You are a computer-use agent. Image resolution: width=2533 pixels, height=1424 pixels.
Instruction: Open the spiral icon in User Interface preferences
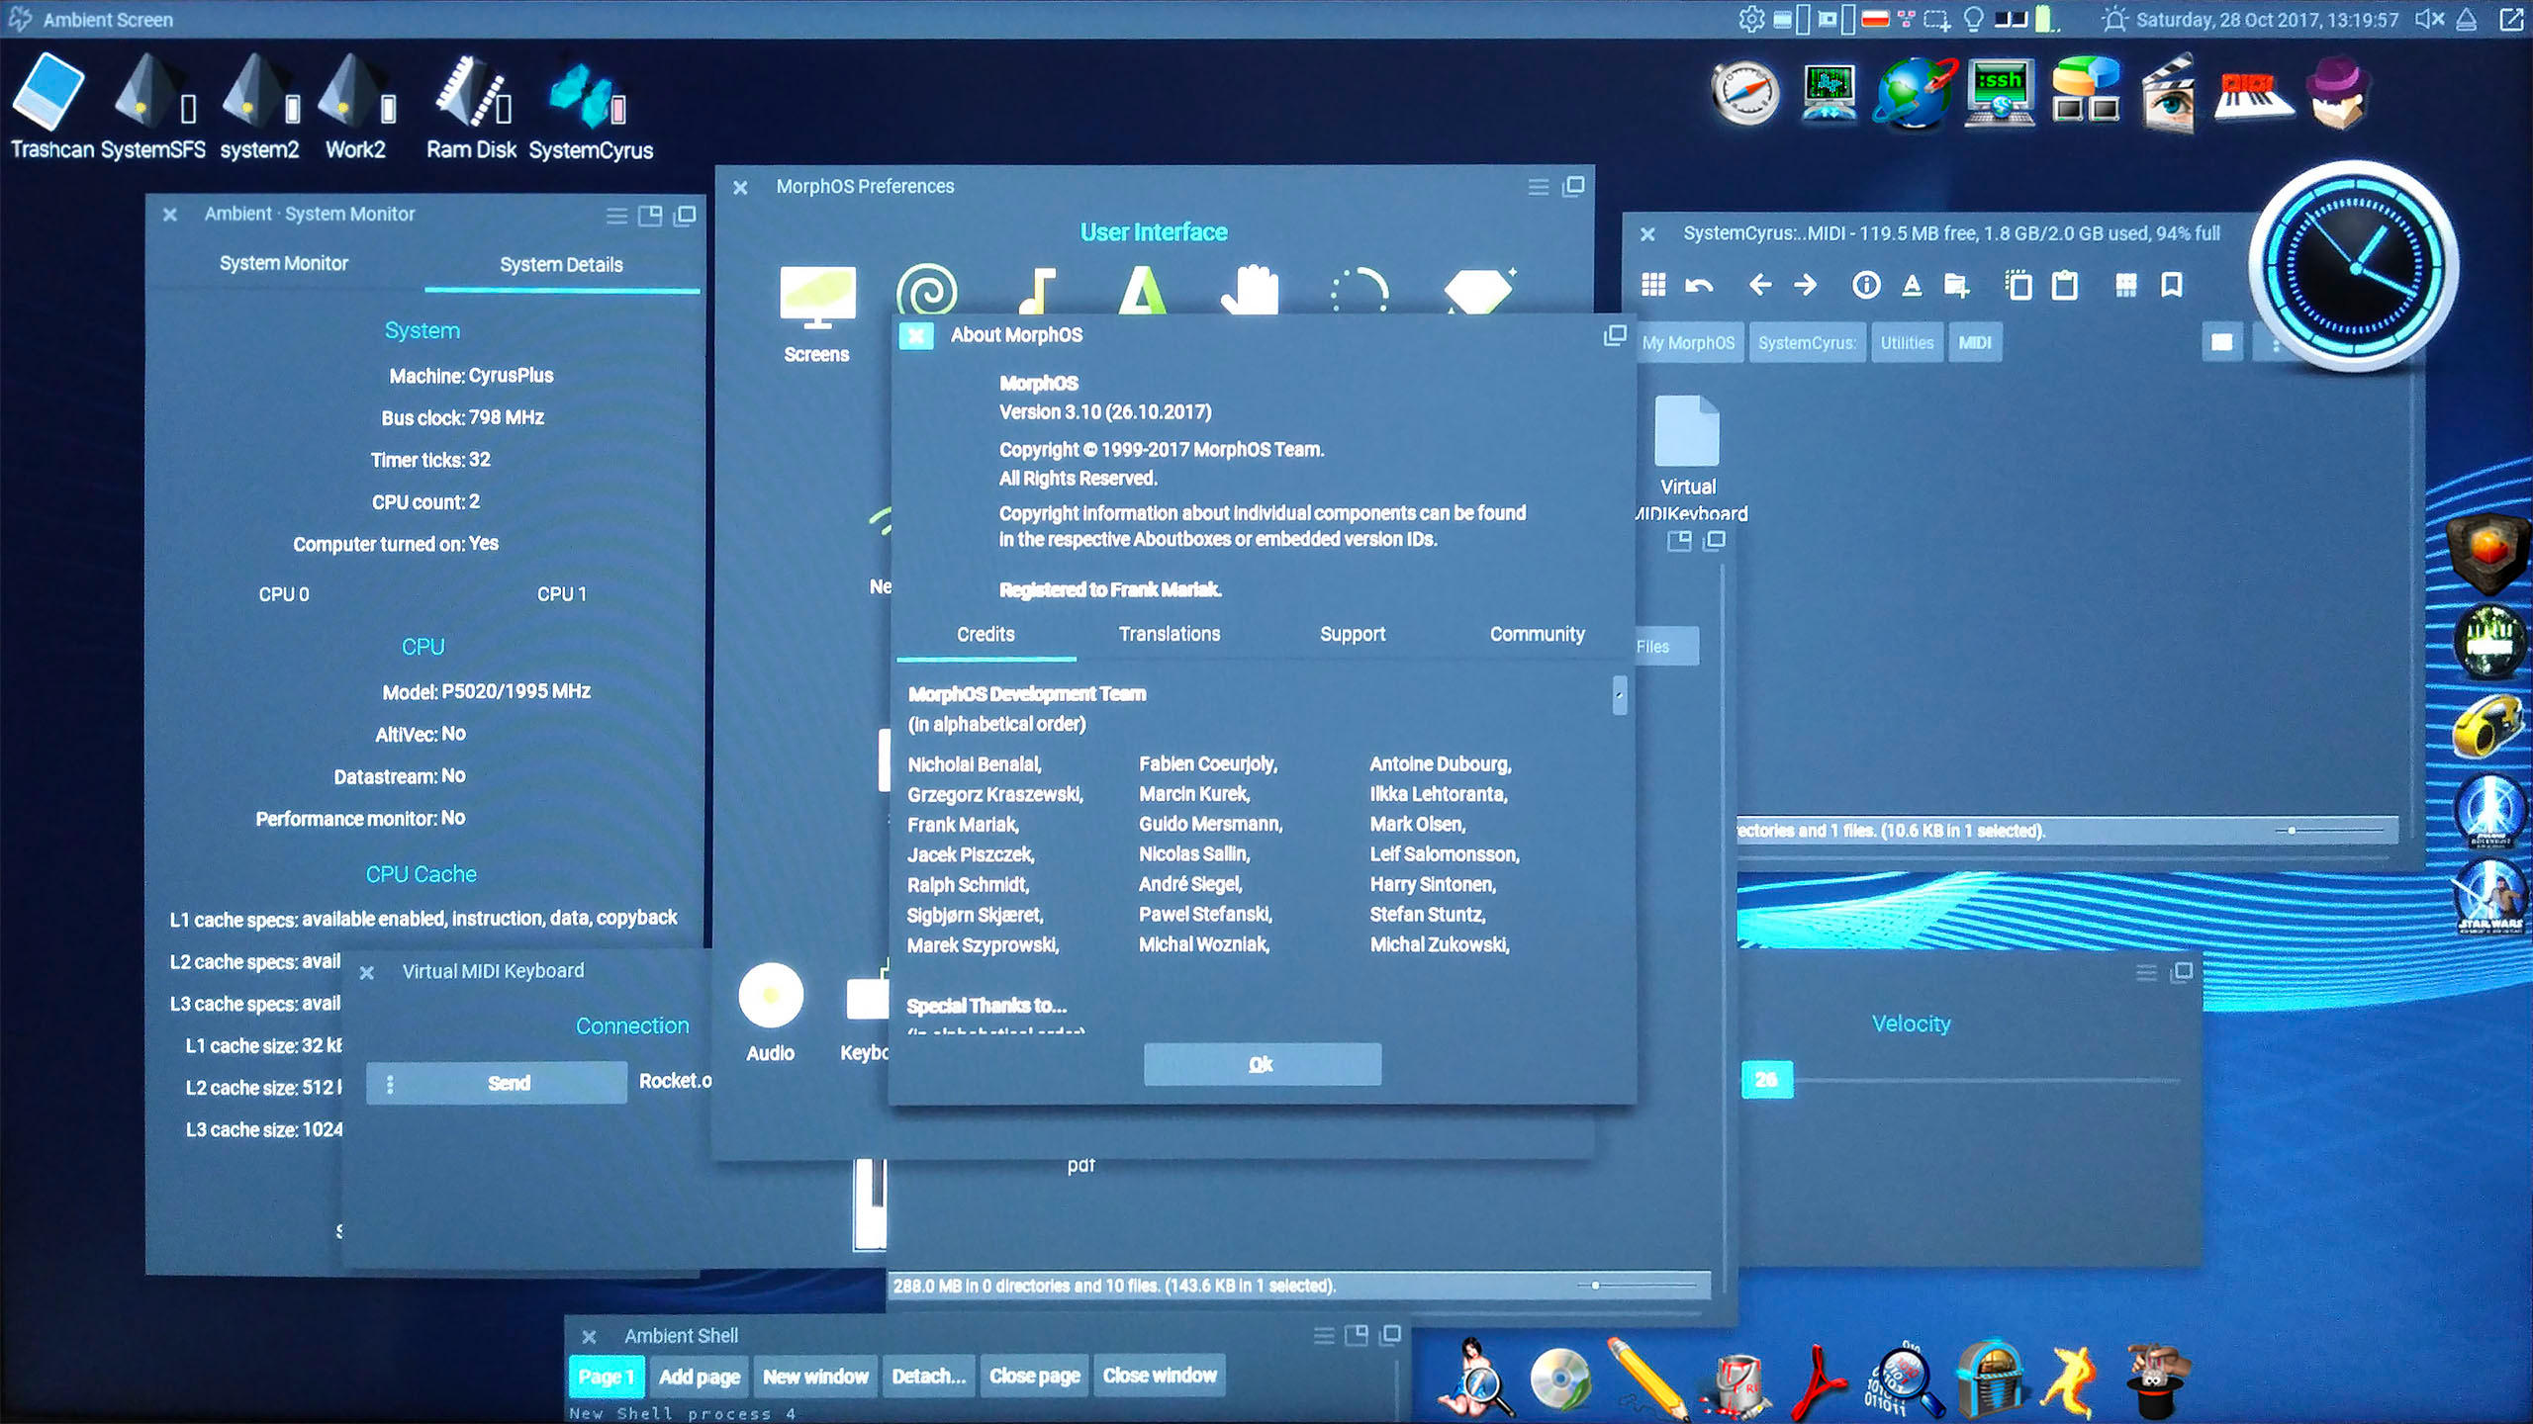tap(926, 290)
